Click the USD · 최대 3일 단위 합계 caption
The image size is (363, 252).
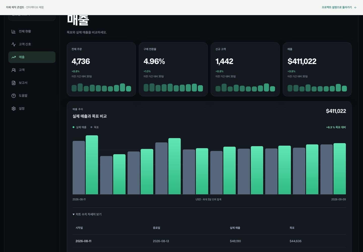click(x=208, y=199)
